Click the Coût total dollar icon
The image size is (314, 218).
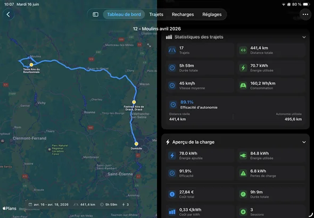(x=172, y=194)
